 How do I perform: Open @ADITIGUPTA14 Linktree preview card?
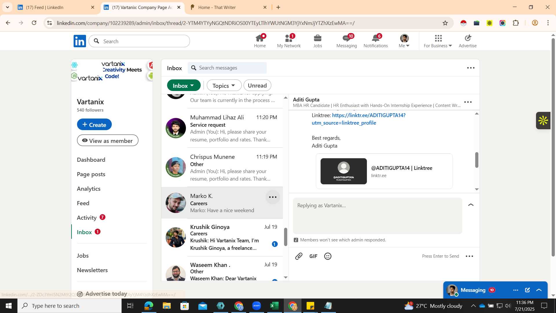[x=384, y=171]
